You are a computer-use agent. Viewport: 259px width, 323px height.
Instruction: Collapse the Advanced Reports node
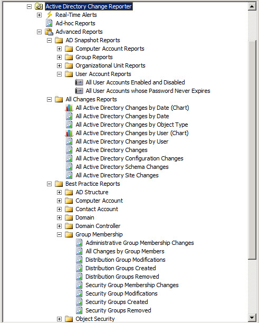[39, 32]
